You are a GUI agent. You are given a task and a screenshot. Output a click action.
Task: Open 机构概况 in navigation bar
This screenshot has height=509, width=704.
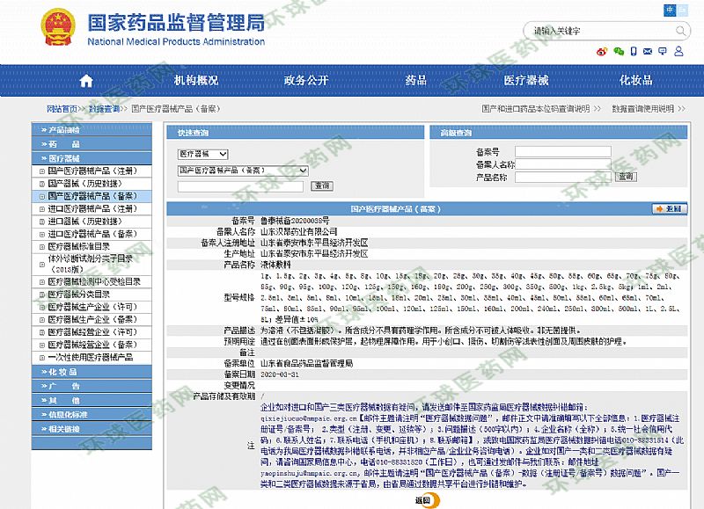195,80
